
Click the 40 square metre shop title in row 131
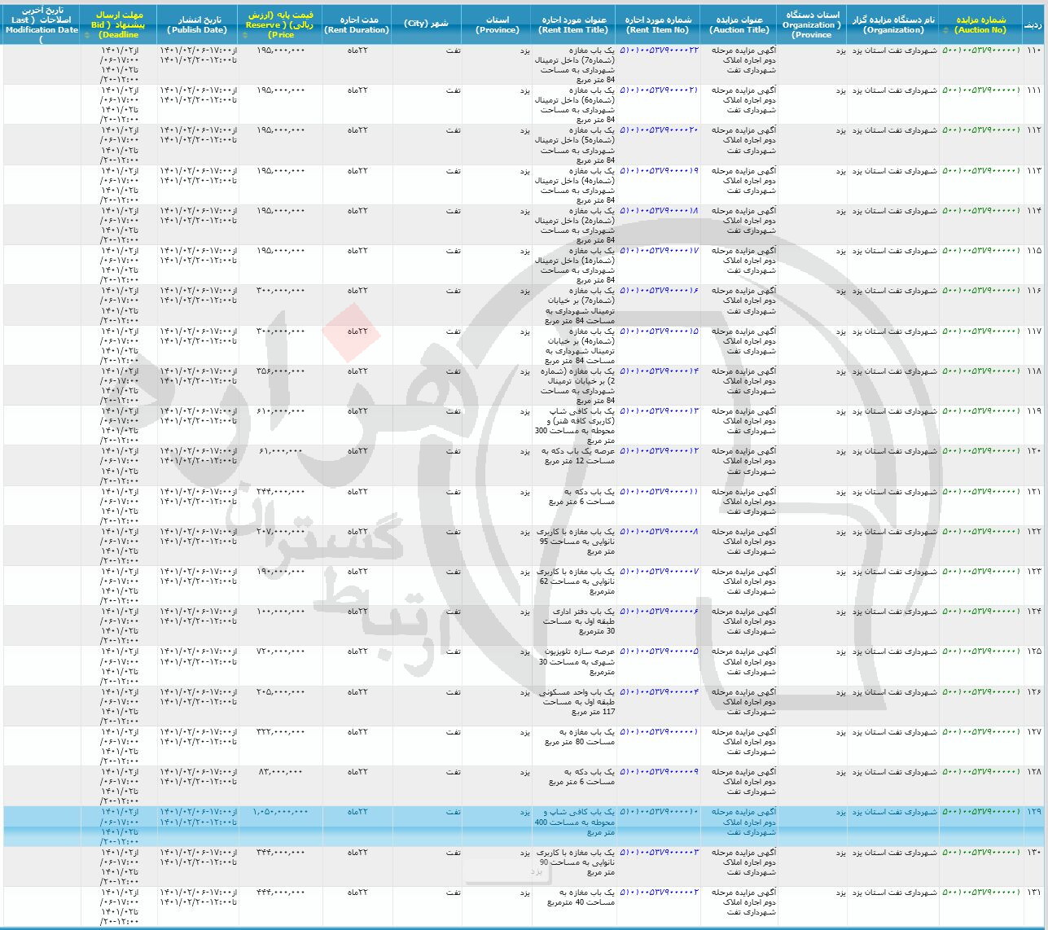point(581,897)
